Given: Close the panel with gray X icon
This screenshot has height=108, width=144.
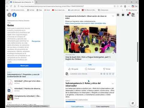Looking at the screenshot, I should (9, 15).
